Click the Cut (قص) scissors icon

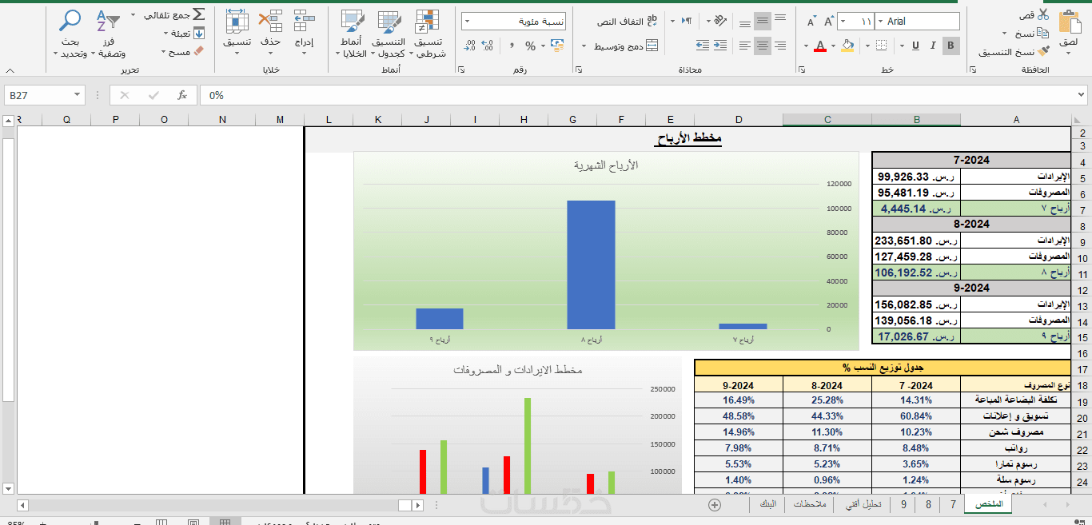click(x=1043, y=14)
